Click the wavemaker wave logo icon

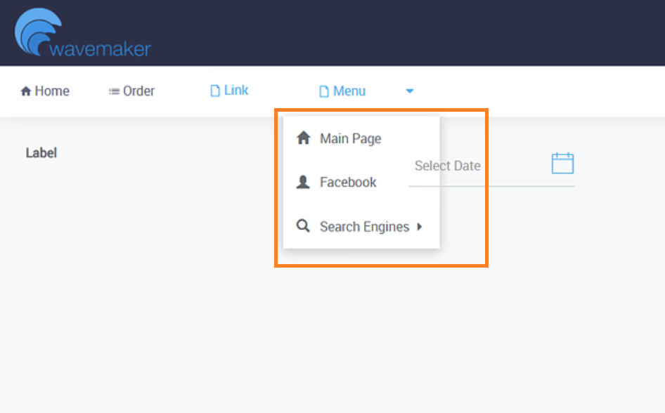(37, 31)
